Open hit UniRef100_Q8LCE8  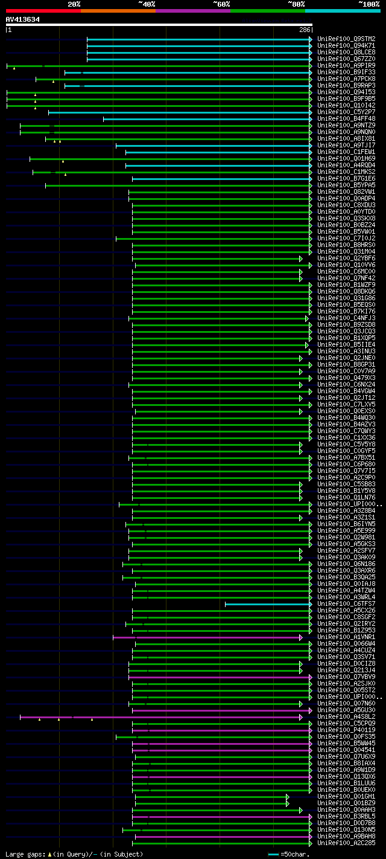click(346, 53)
